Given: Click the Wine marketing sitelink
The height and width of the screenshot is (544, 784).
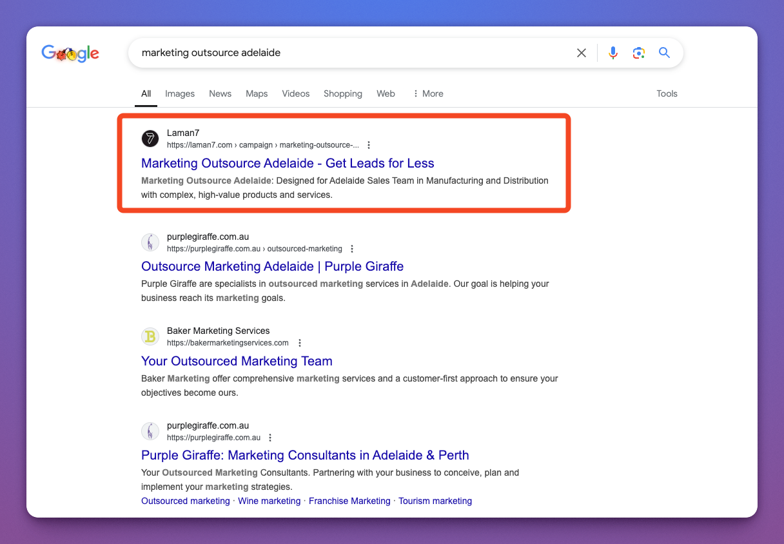Looking at the screenshot, I should coord(269,501).
